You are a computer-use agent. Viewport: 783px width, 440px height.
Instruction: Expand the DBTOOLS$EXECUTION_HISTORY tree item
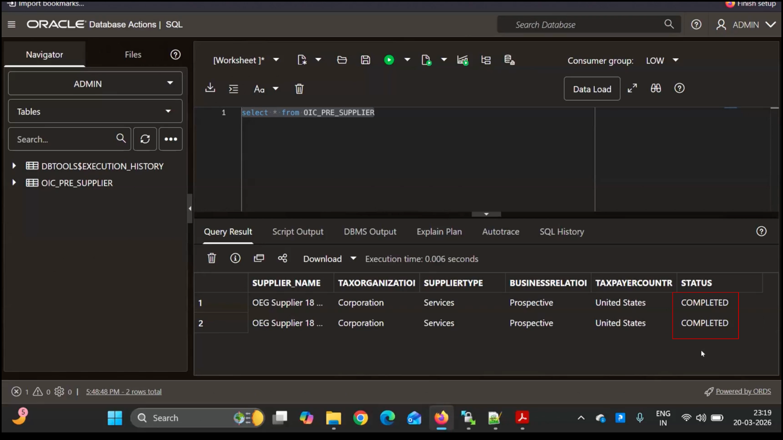(x=14, y=166)
